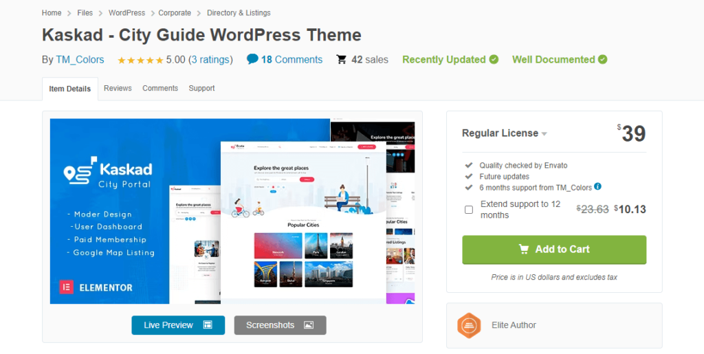
Task: Click the Add to Cart button
Action: [555, 250]
